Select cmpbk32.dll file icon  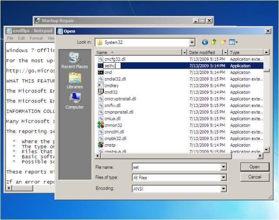coord(101,138)
